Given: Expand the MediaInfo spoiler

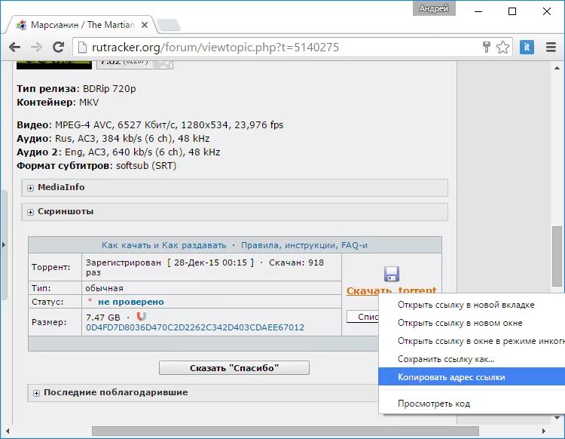Looking at the screenshot, I should coord(234,188).
